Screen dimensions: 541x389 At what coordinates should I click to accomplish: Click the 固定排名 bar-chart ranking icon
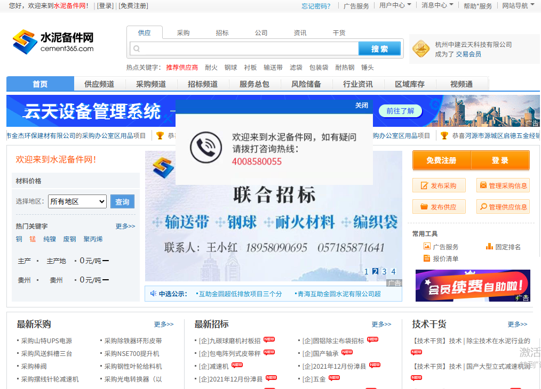(x=490, y=247)
